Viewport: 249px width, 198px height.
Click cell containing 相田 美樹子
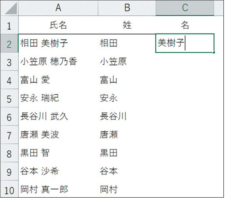pos(58,43)
